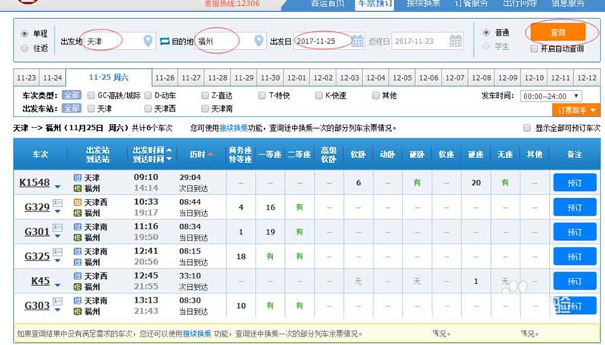
Task: Sort by duration arrow in 历时 header
Action: (x=210, y=154)
